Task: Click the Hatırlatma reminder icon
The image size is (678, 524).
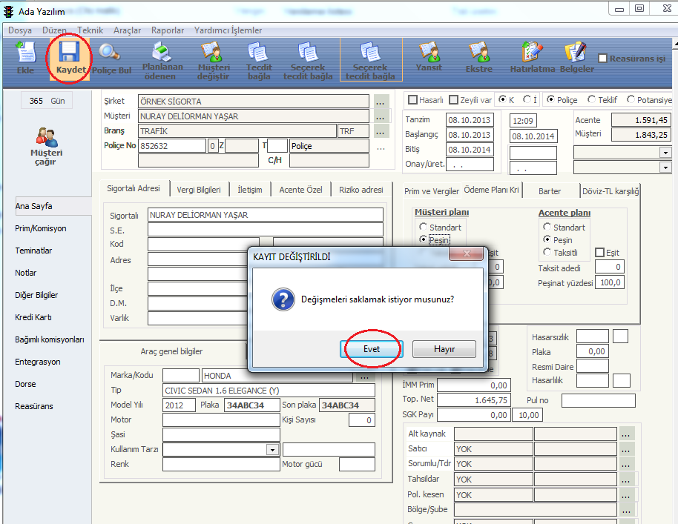Action: click(x=531, y=53)
